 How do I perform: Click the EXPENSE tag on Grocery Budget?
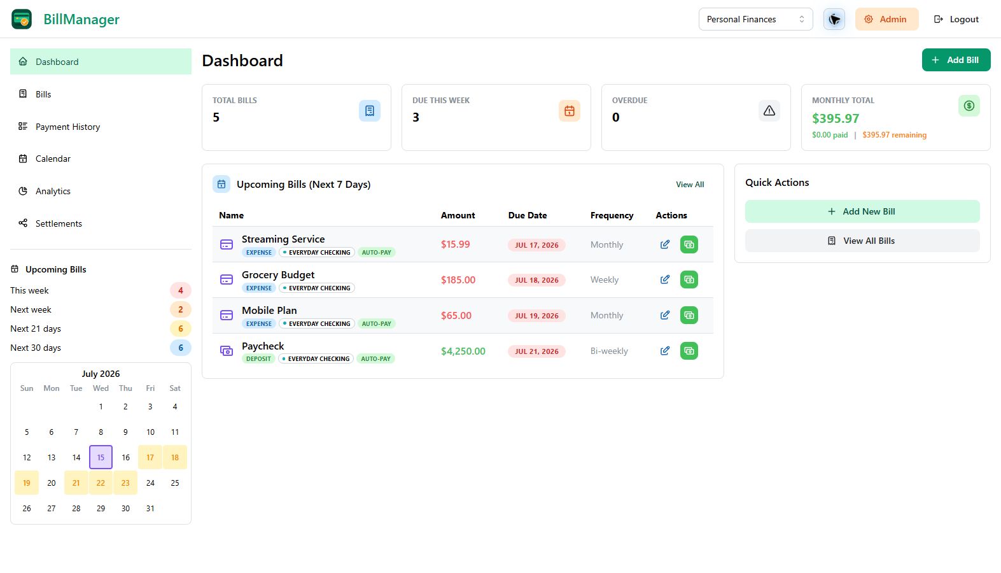point(259,288)
